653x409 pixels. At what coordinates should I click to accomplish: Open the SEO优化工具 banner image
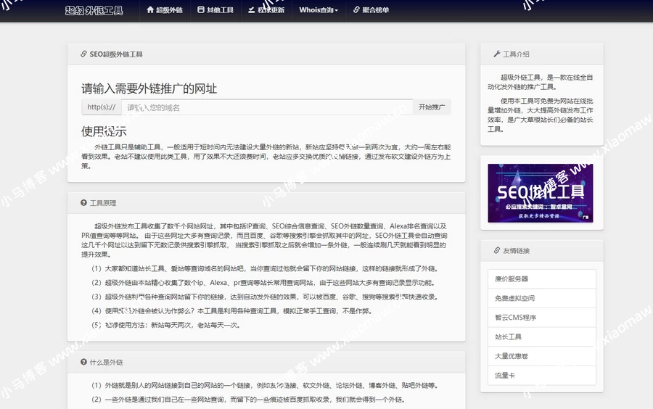click(541, 193)
